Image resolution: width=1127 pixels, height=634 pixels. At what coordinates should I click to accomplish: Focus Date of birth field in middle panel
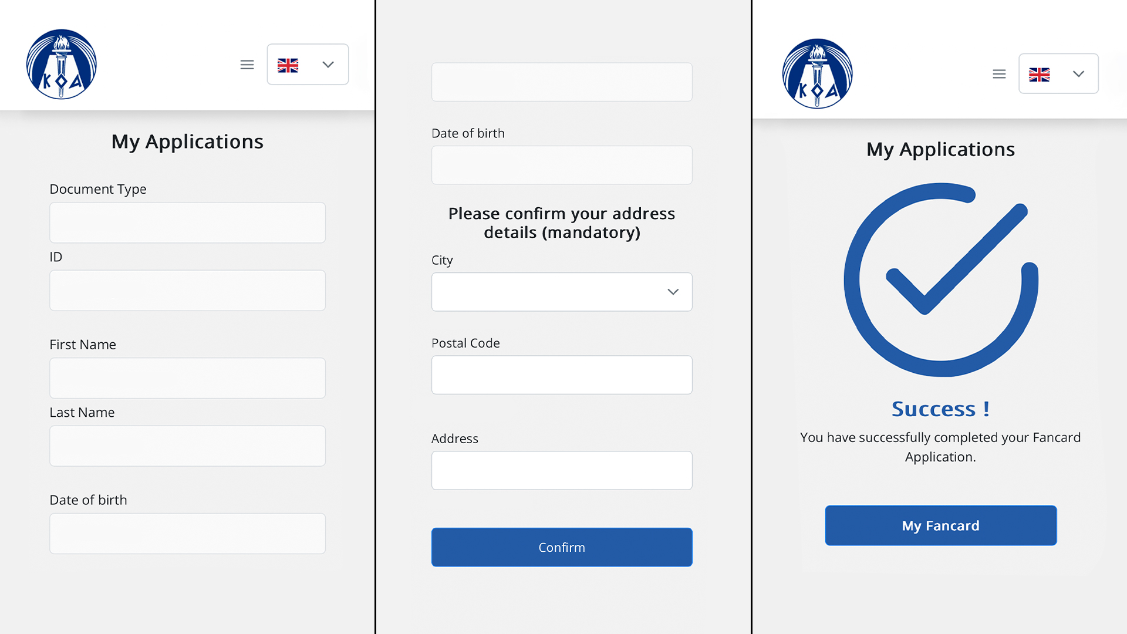[562, 165]
